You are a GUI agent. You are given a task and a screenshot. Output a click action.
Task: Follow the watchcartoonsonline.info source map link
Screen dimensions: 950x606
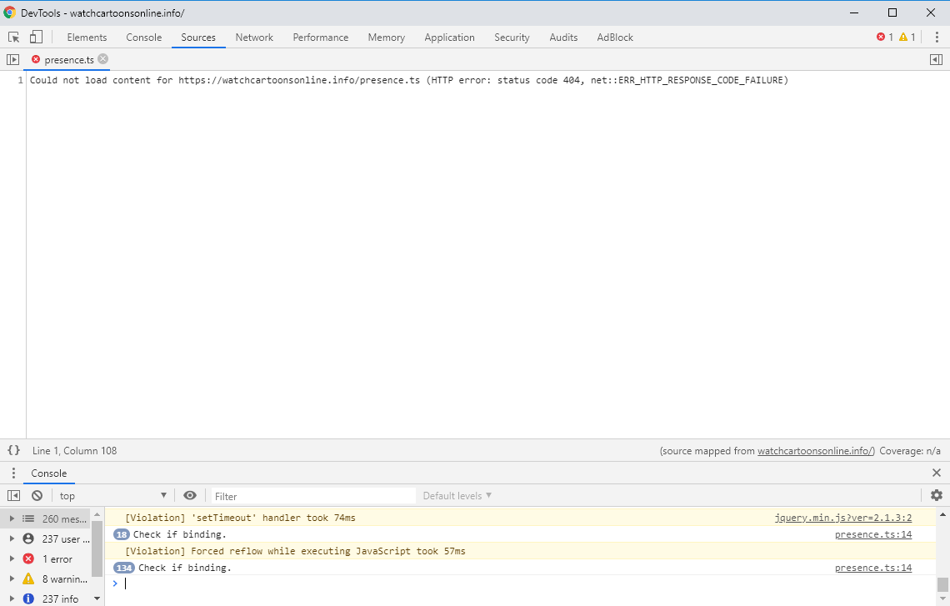(814, 450)
